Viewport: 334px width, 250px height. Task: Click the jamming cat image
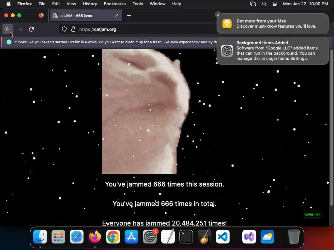[x=146, y=112]
